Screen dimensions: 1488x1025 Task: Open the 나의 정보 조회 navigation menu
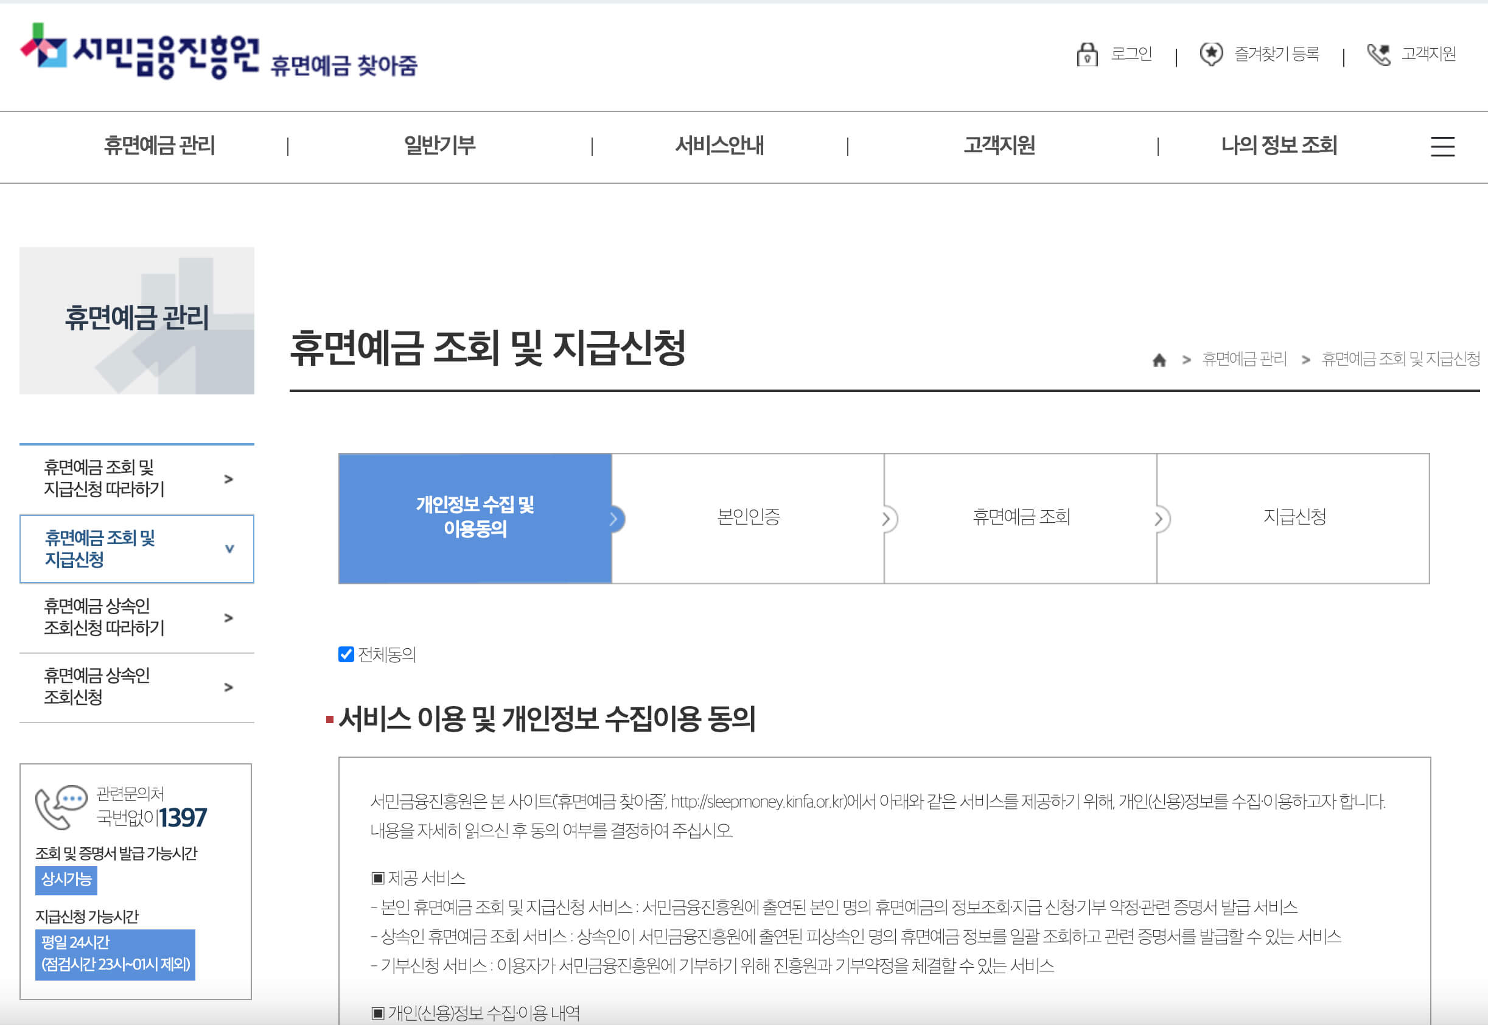[1280, 147]
